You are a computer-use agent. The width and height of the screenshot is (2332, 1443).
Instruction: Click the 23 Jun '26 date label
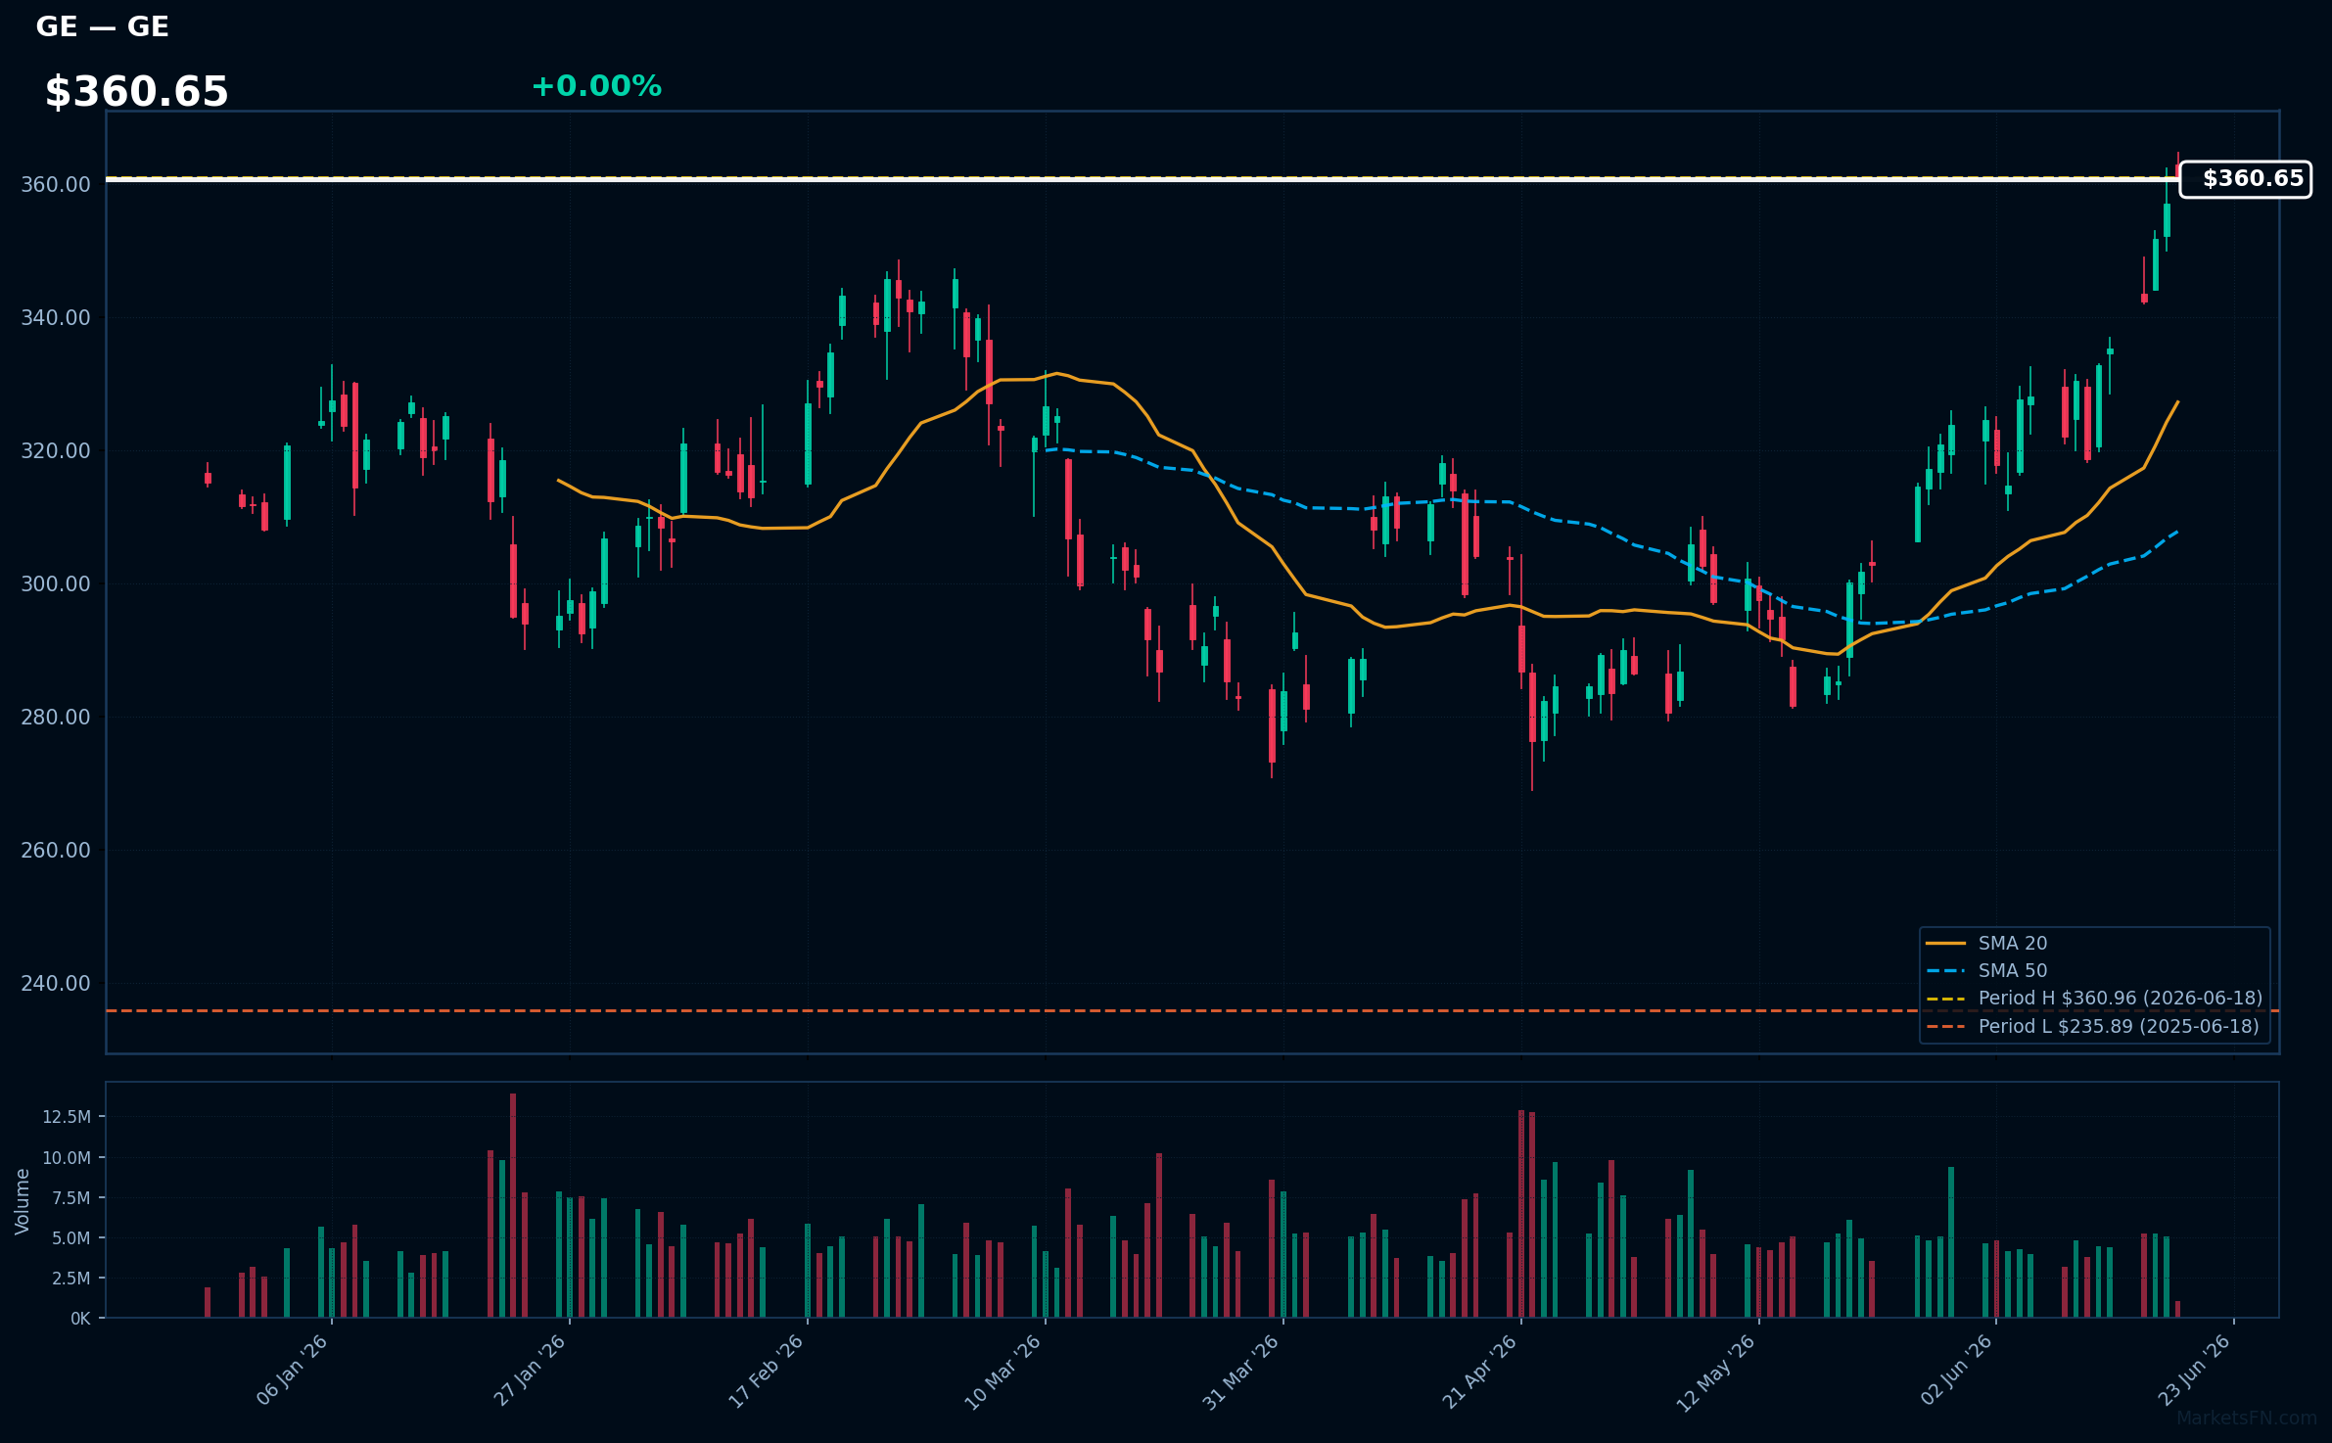[x=2194, y=1371]
